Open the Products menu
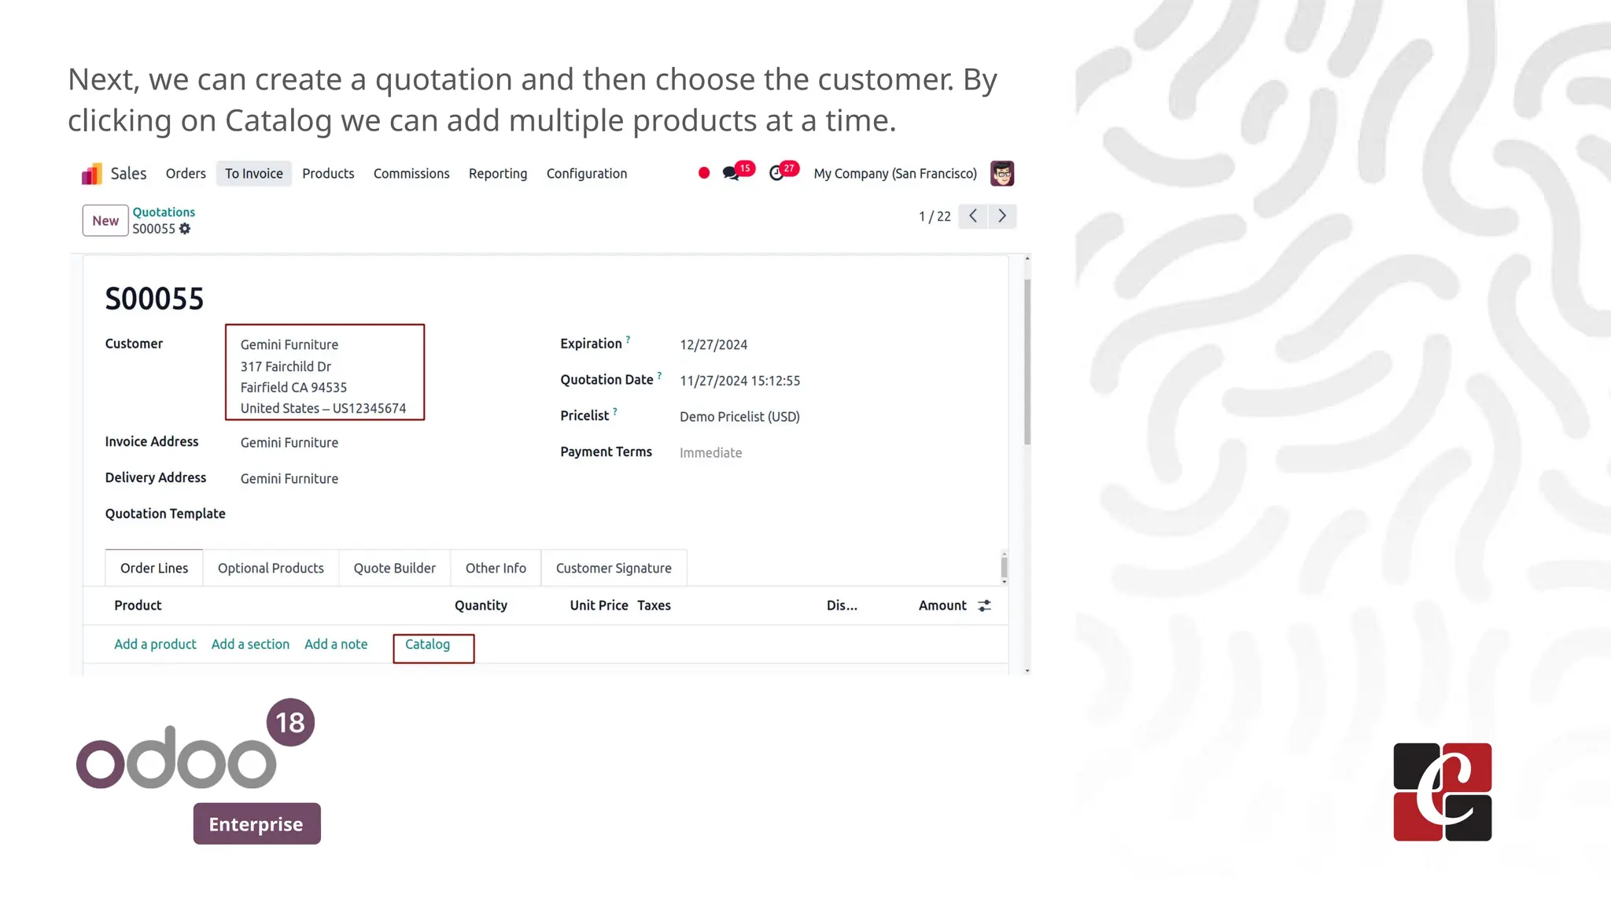 [328, 174]
